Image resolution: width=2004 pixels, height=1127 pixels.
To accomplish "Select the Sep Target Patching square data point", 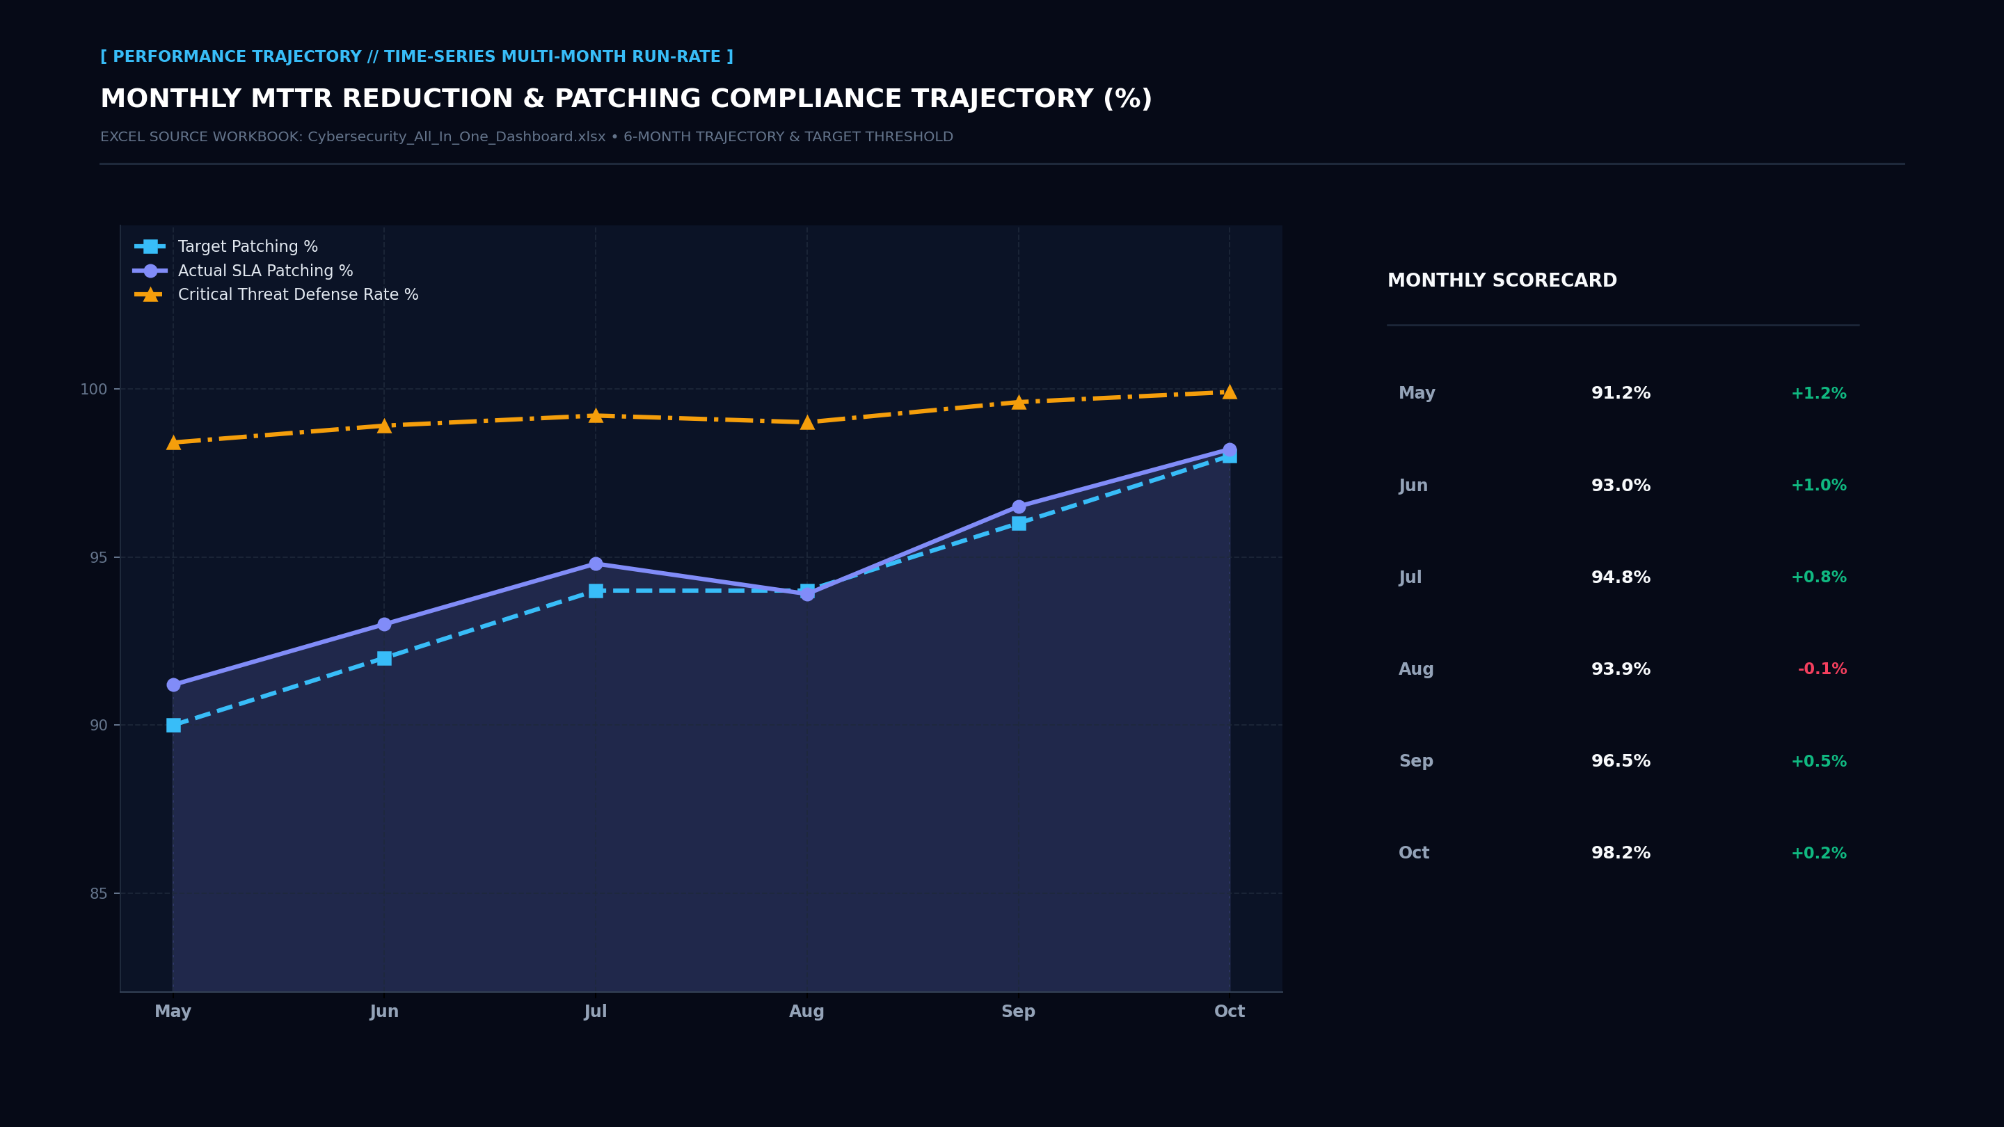I will tap(1018, 523).
